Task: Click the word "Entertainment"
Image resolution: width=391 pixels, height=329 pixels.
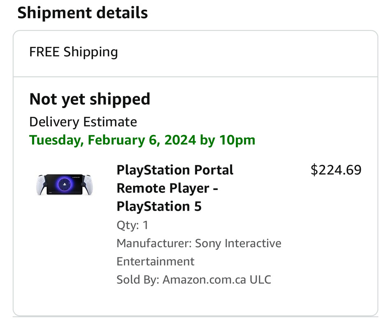Action: (156, 261)
